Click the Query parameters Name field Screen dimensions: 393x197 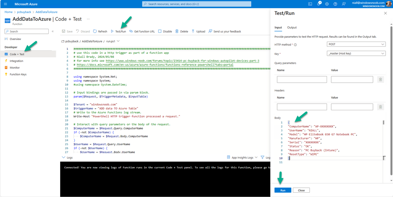click(x=302, y=80)
